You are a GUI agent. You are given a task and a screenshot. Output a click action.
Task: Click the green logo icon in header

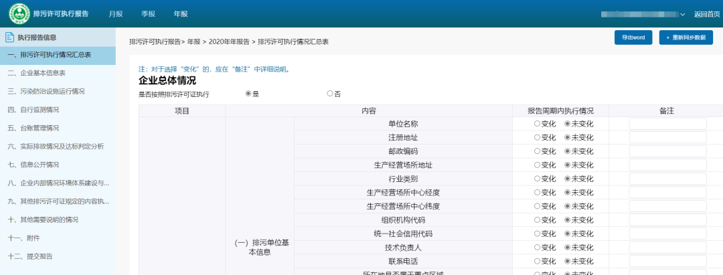19,14
